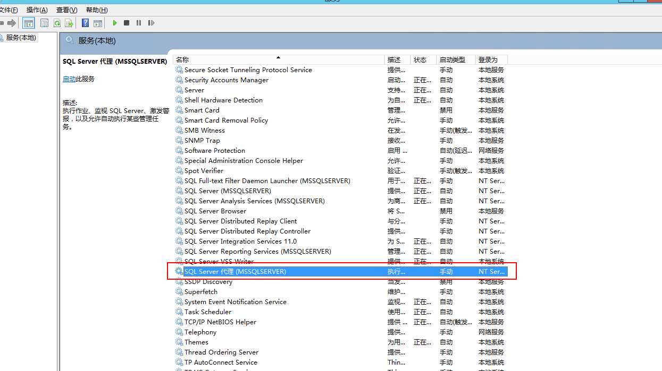The width and height of the screenshot is (662, 371).
Task: Refresh the services list via toolbar
Action: (56, 23)
